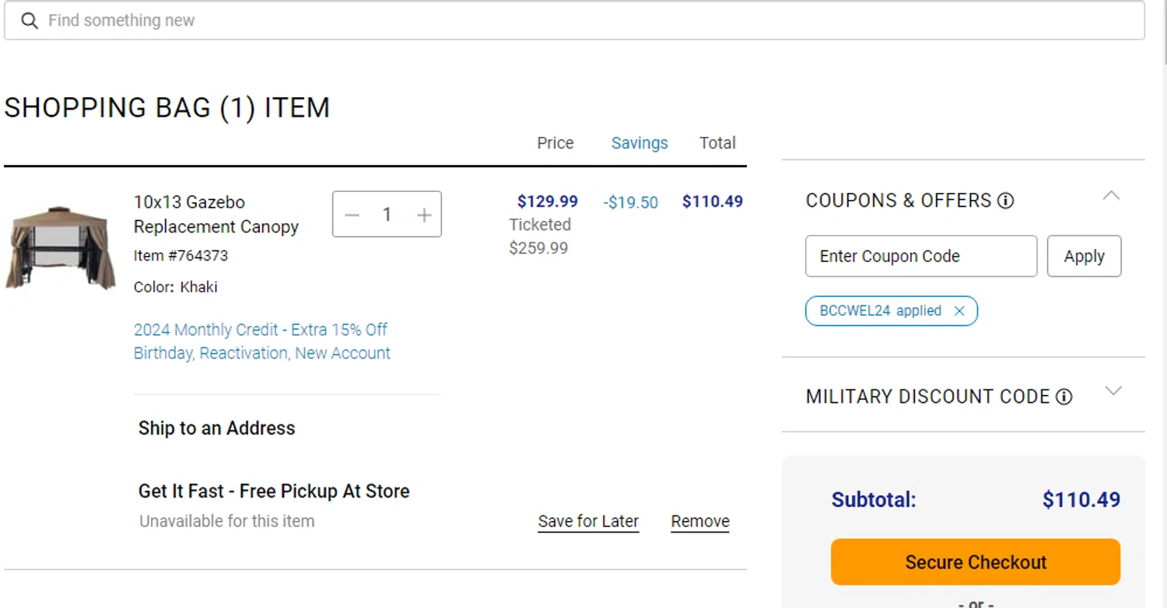The image size is (1167, 608).
Task: Open 10x13 Gazebo Replacement Canopy title
Action: coord(216,215)
